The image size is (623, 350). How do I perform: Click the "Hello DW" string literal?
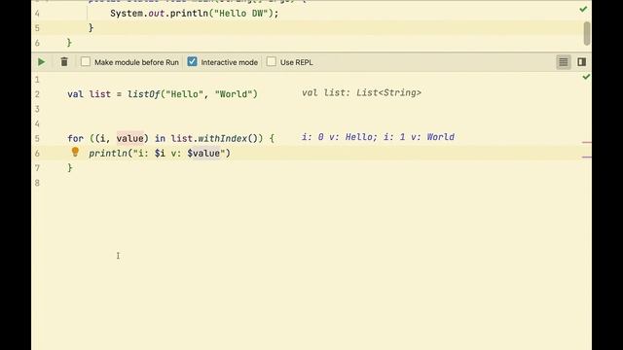[240, 14]
